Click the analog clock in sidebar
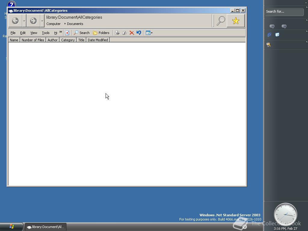 tap(285, 214)
